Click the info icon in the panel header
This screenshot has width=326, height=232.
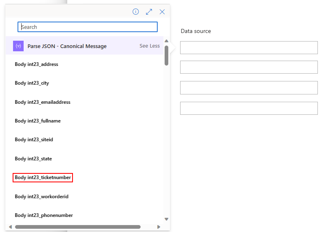coord(136,12)
